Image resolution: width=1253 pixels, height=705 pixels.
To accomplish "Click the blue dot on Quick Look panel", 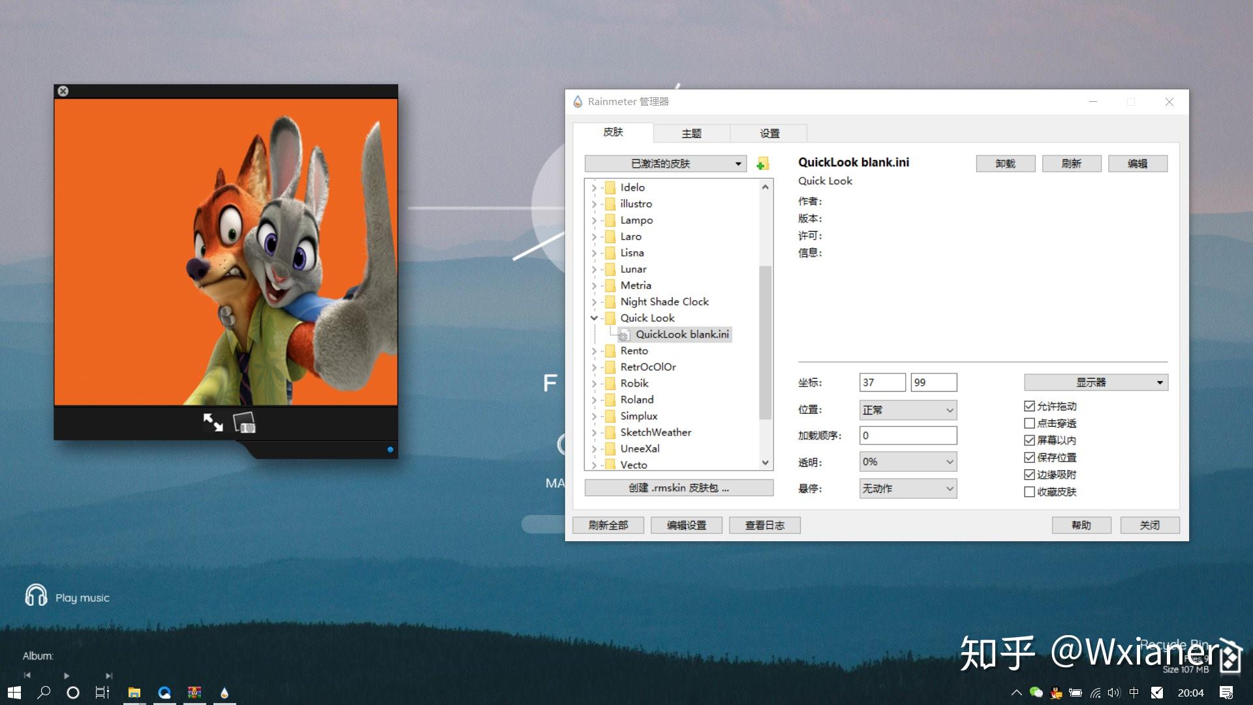I will 390,449.
